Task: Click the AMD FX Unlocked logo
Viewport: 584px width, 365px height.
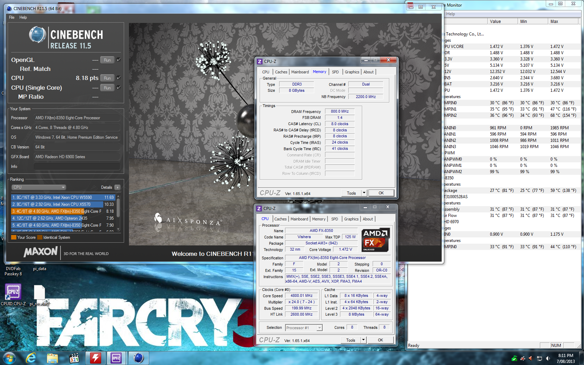Action: click(375, 240)
